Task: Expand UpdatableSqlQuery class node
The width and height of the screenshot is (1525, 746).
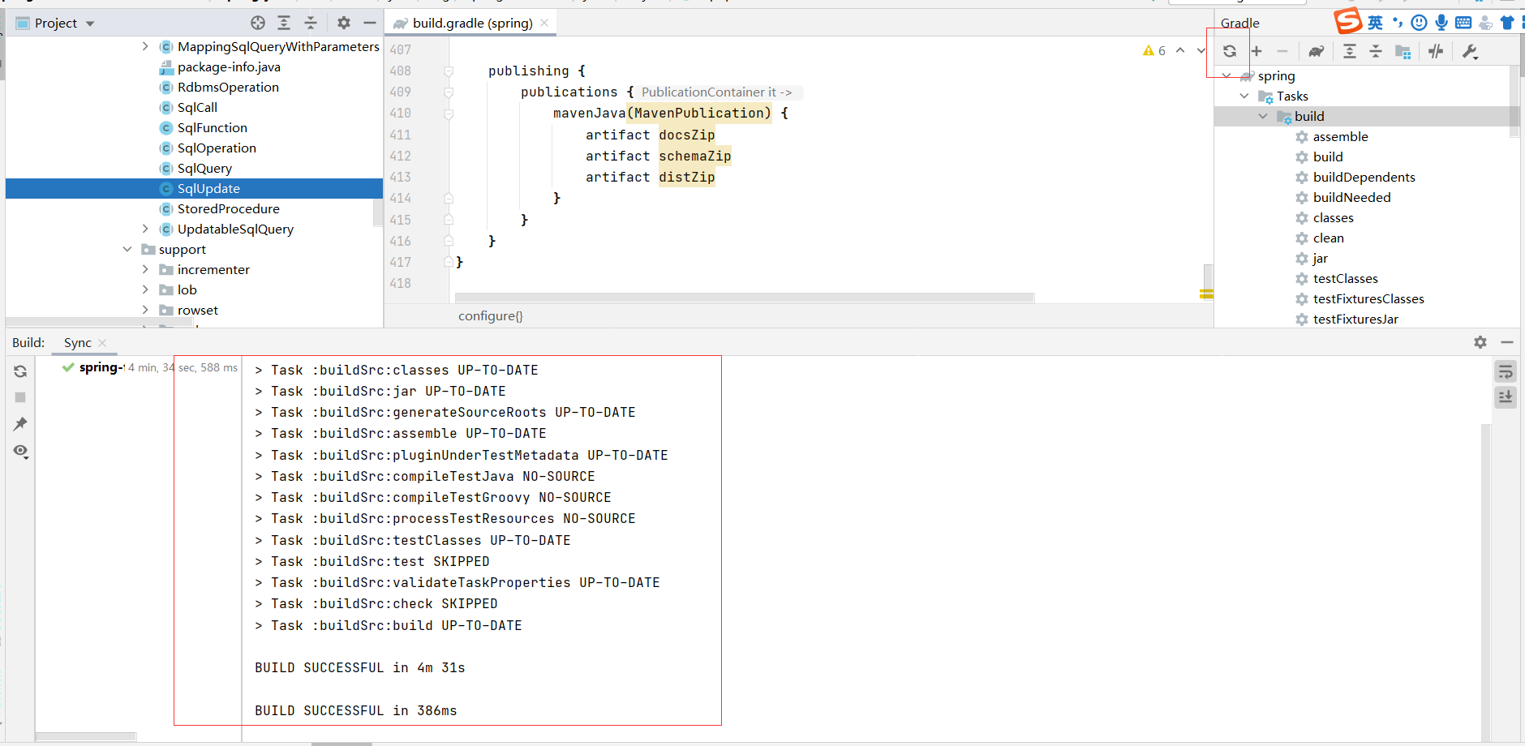Action: [145, 229]
